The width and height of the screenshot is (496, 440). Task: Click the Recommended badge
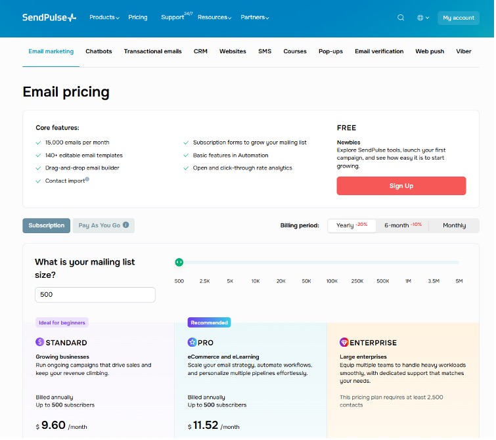(210, 324)
